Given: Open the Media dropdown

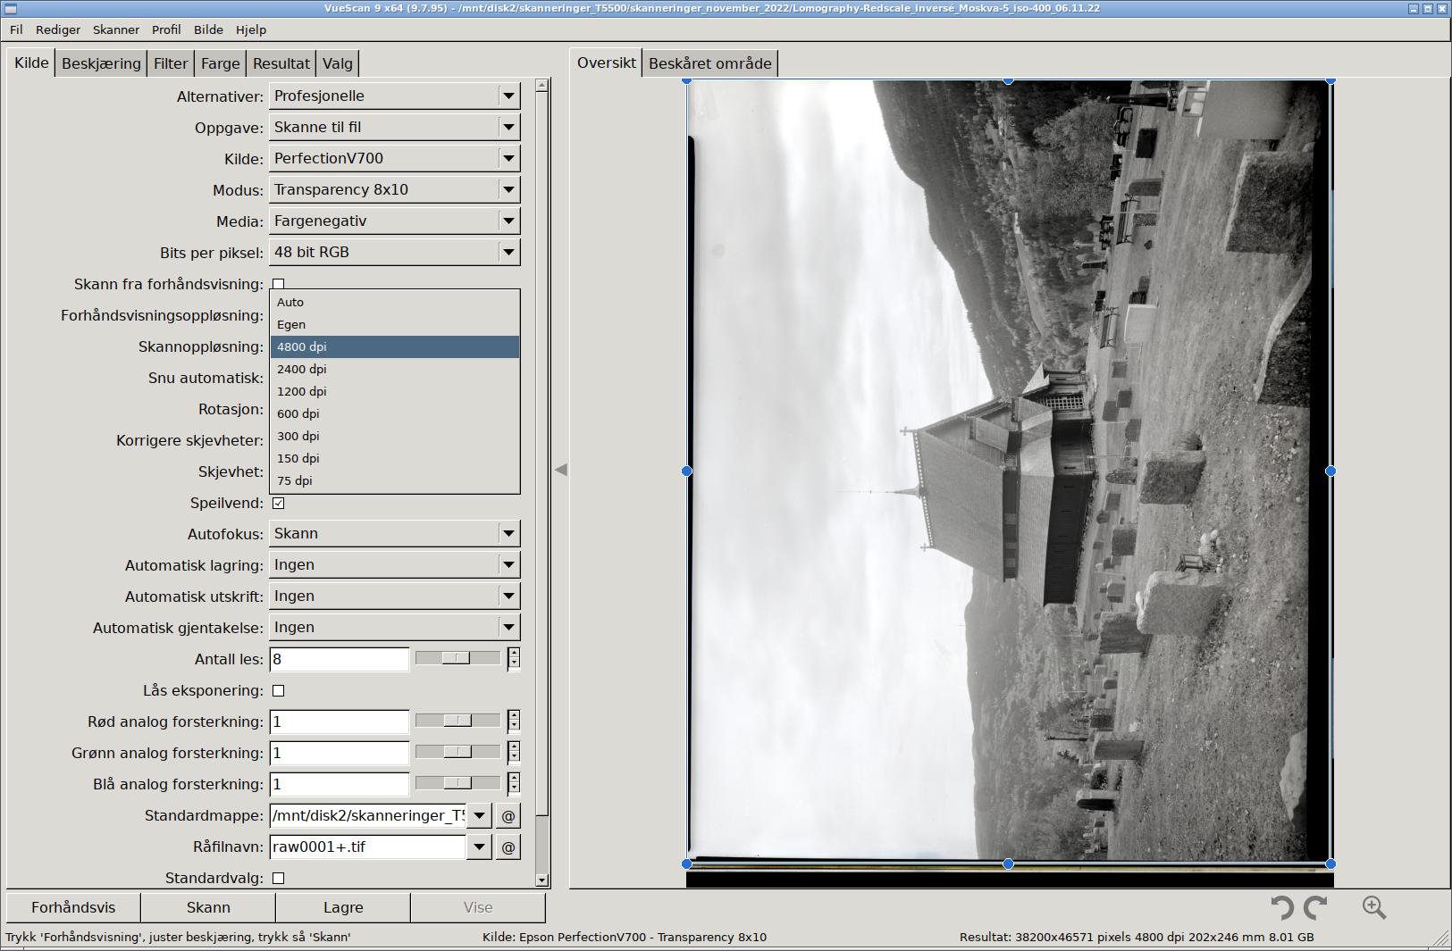Looking at the screenshot, I should tap(394, 221).
